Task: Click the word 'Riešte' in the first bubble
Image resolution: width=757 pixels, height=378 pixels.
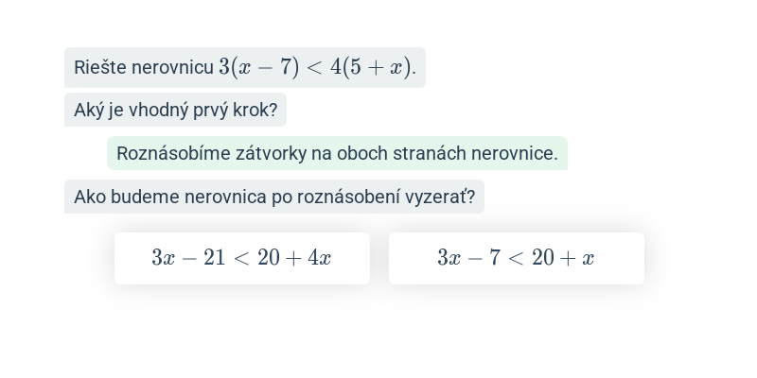Action: coord(100,67)
